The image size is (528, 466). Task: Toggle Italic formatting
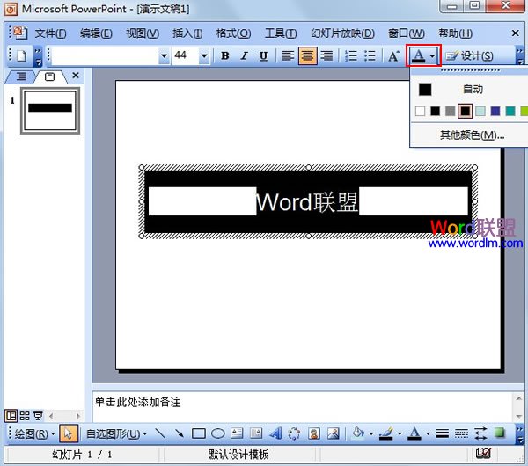(245, 55)
